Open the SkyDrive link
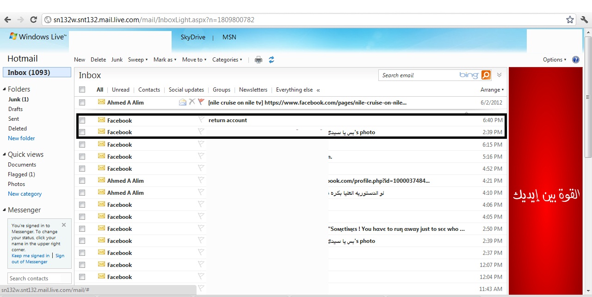Screen dimensions: 592x297 (193, 37)
